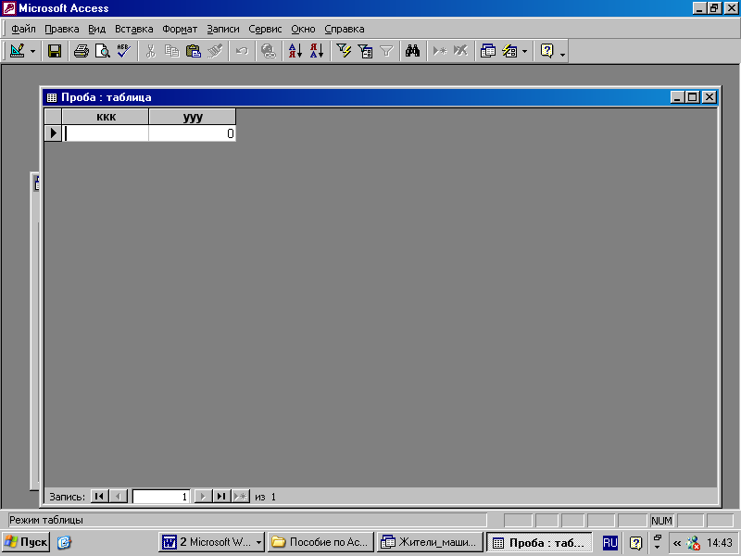The image size is (741, 556).
Task: Find records with the binoculars icon
Action: 412,51
